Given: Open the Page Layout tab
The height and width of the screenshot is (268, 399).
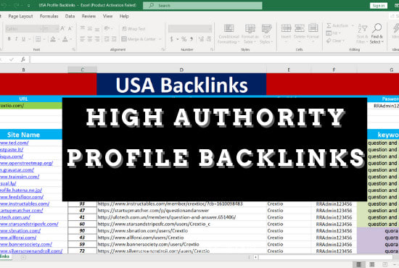Looking at the screenshot, I should (x=20, y=16).
